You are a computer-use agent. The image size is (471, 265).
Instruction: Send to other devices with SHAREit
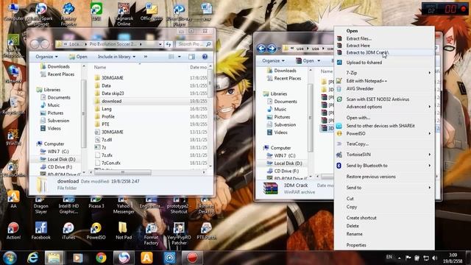(x=380, y=126)
